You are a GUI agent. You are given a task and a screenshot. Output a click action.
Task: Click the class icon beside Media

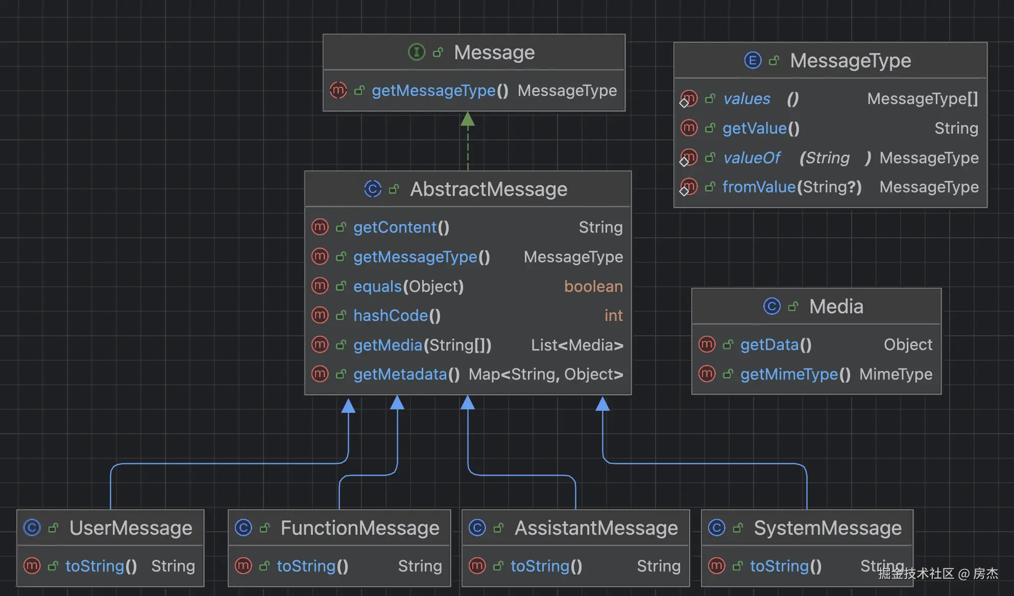[771, 306]
